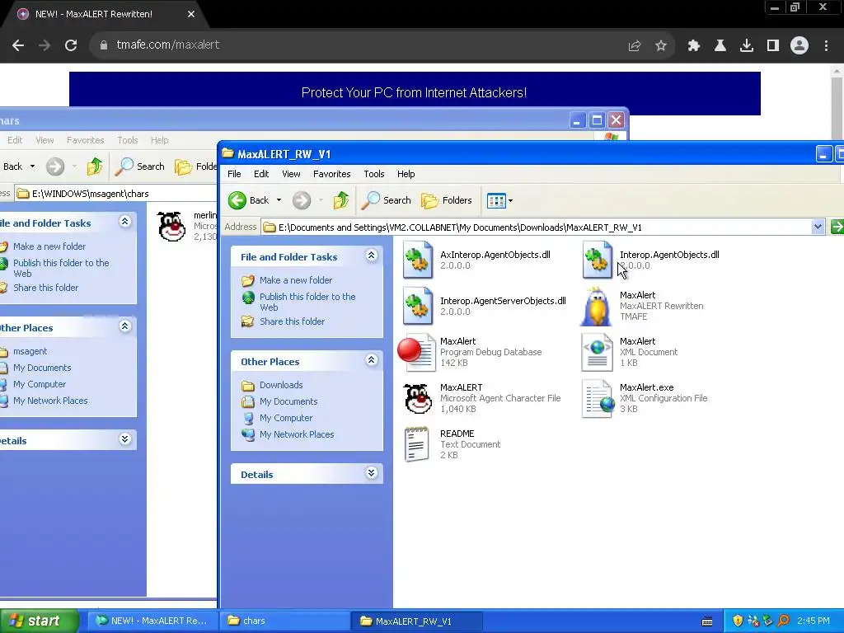The width and height of the screenshot is (844, 633).
Task: Click the address field in chars window
Action: click(115, 193)
